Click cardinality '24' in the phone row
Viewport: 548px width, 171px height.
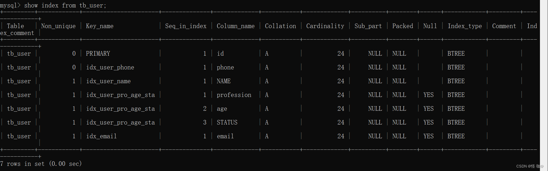coord(341,67)
